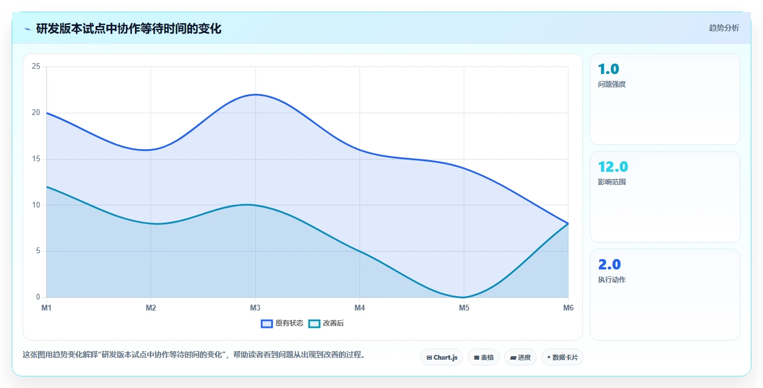Viewport: 763px width, 388px height.
Task: Click the M6 axis label
Action: coord(568,308)
